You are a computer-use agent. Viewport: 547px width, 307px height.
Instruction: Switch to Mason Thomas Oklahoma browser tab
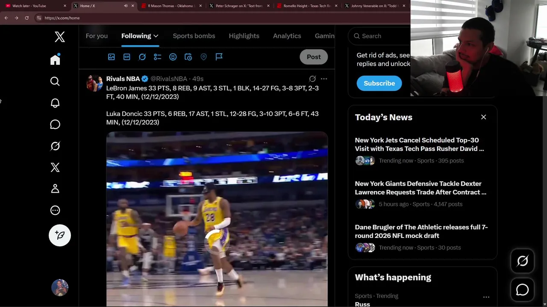tap(171, 6)
